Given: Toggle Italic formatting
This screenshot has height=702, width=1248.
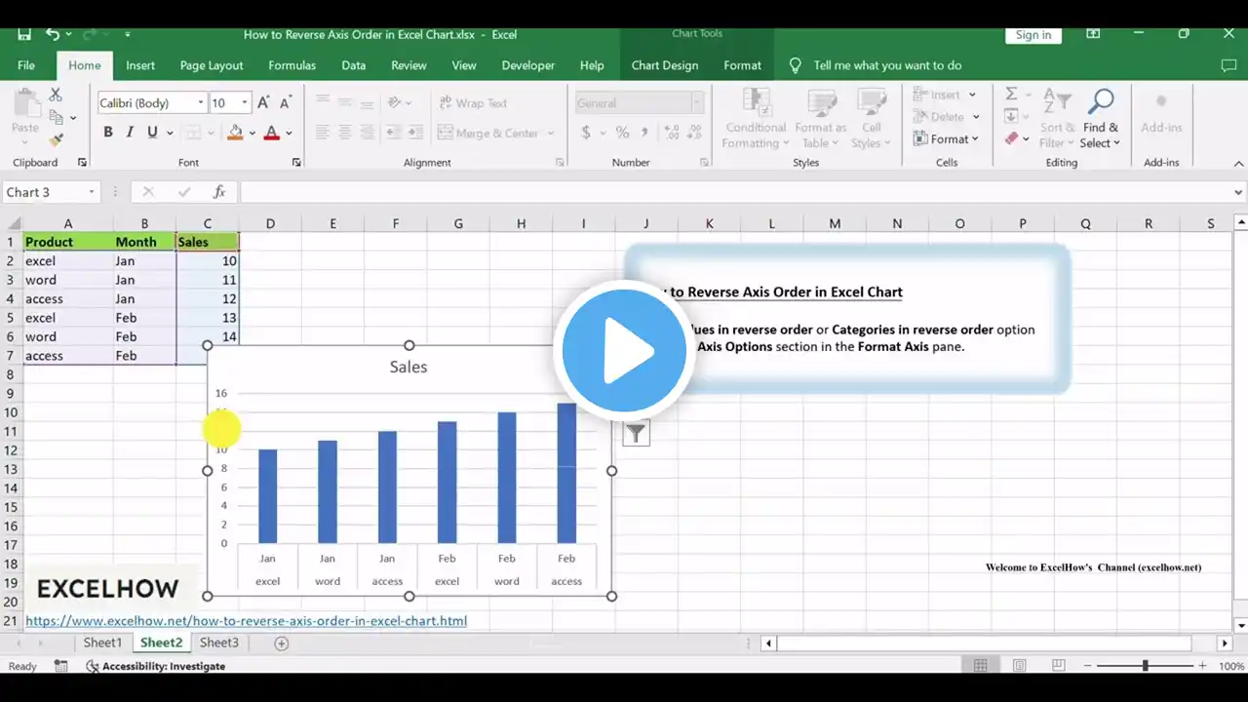Looking at the screenshot, I should click(x=130, y=133).
